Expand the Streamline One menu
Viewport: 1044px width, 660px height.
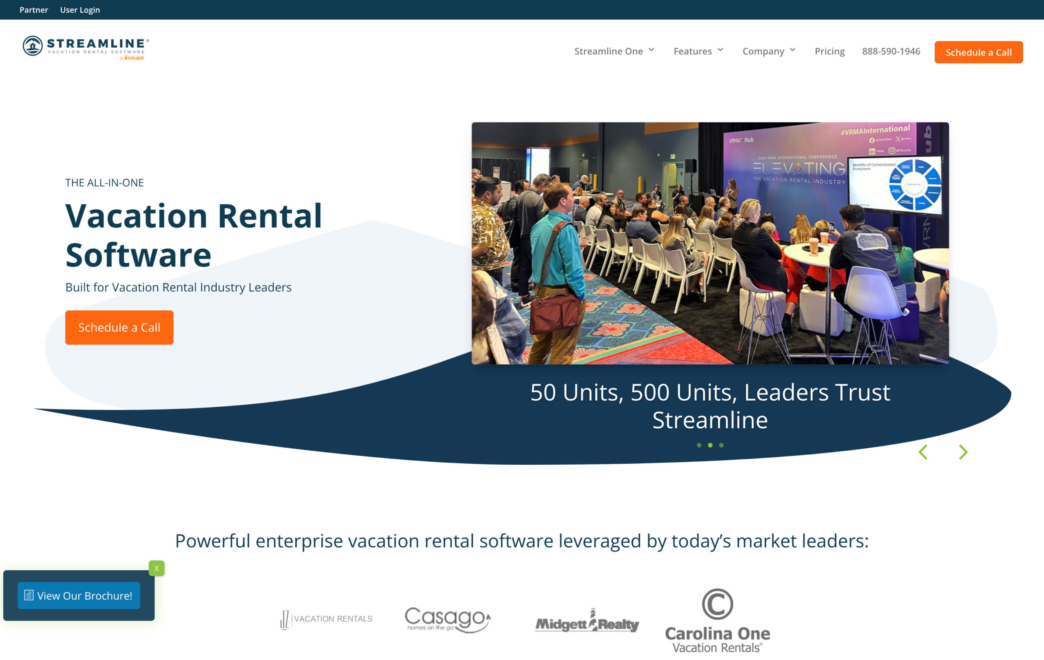[614, 51]
